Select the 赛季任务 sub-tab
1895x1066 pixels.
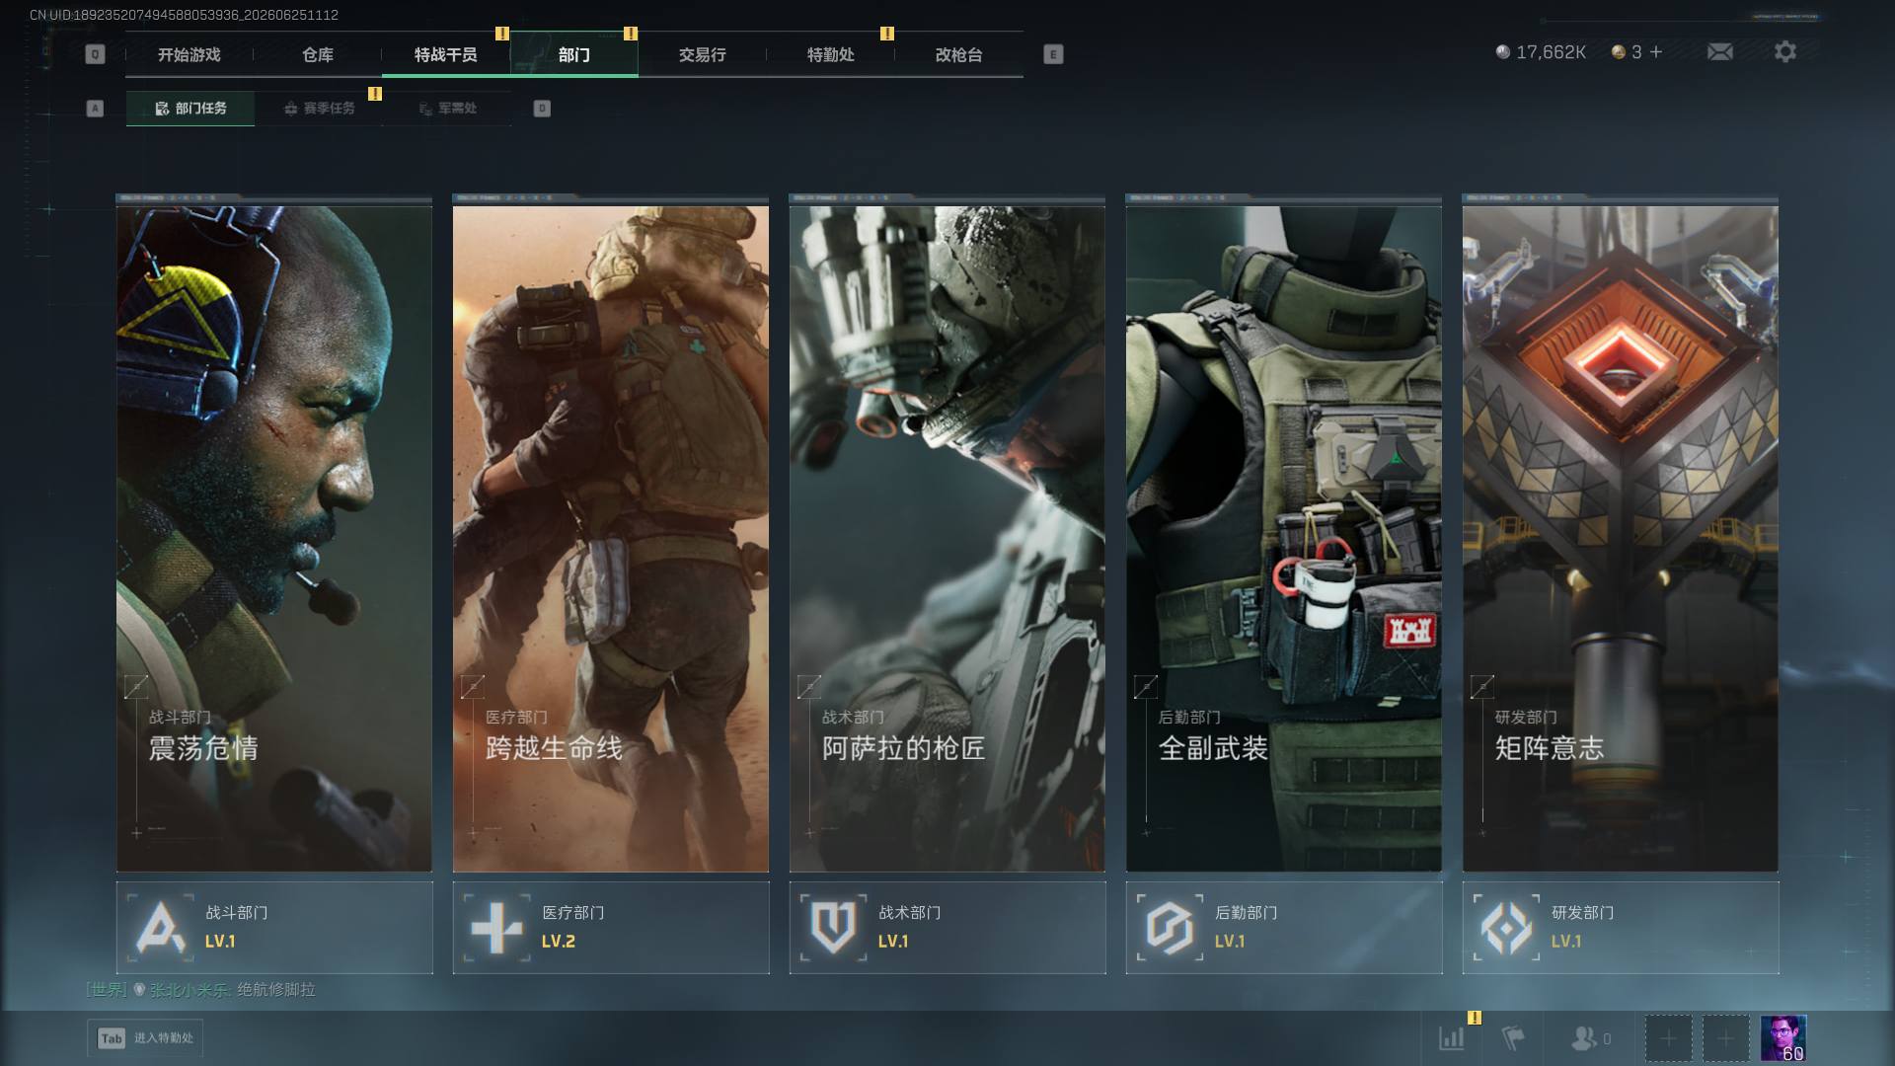tap(319, 109)
